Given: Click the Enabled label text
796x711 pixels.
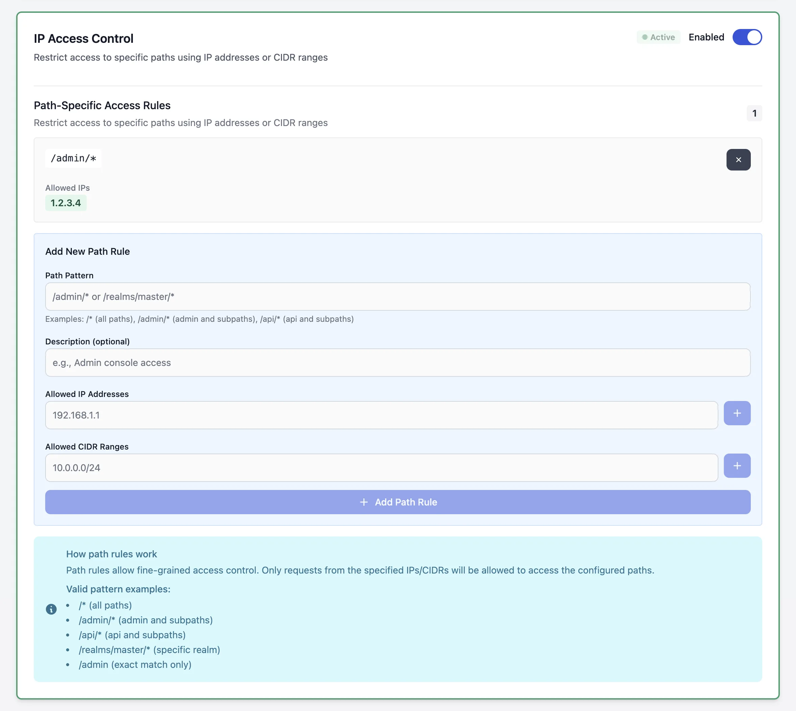Looking at the screenshot, I should tap(706, 37).
